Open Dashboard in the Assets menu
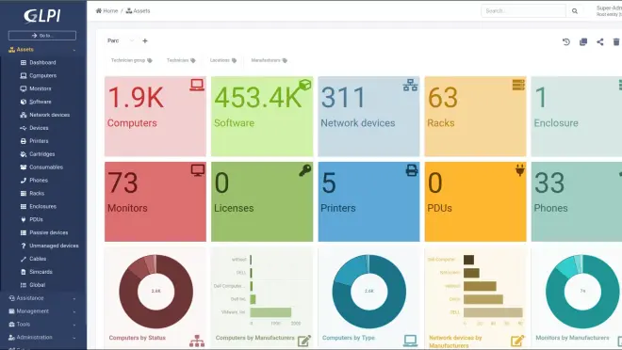The height and width of the screenshot is (350, 622). (38, 62)
